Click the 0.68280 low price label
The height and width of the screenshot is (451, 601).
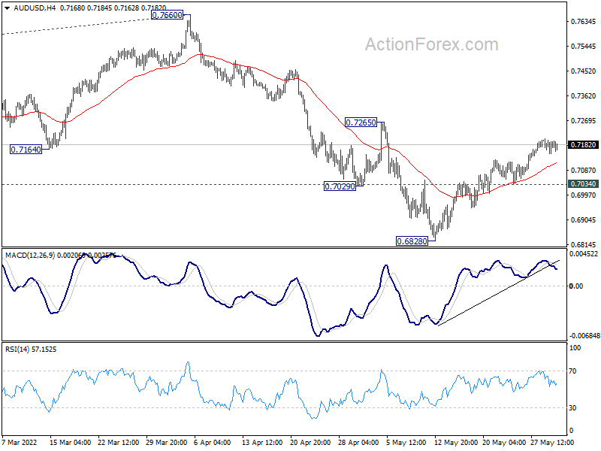[x=412, y=241]
